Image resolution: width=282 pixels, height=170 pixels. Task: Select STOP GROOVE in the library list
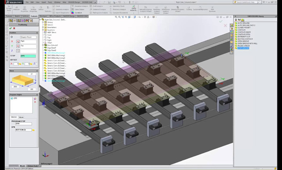click(243, 48)
